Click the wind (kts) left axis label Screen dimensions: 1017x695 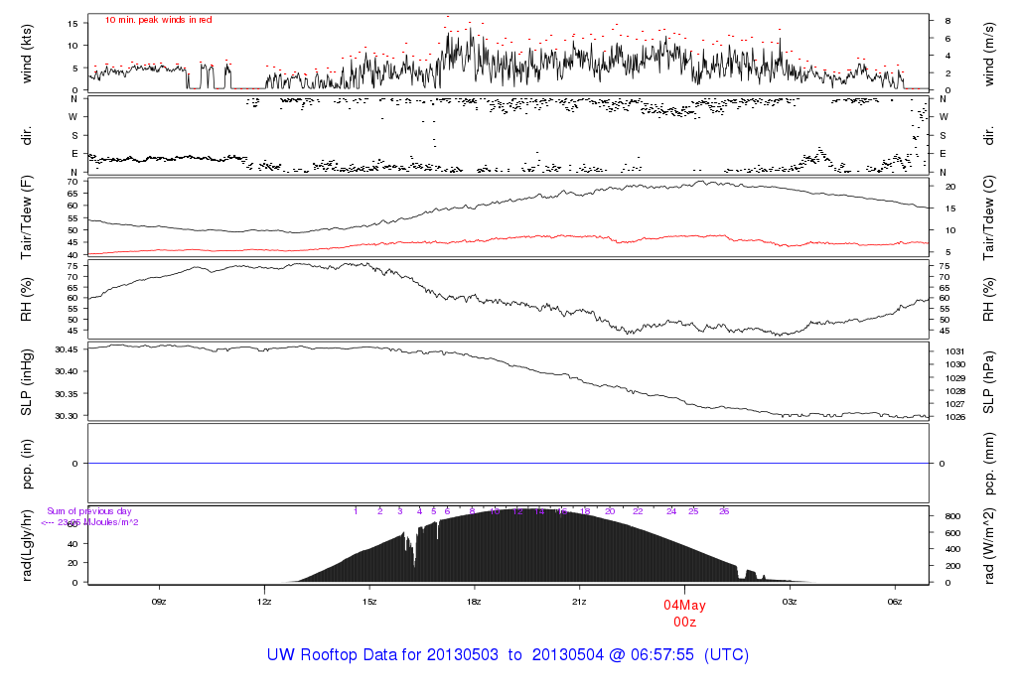(28, 53)
